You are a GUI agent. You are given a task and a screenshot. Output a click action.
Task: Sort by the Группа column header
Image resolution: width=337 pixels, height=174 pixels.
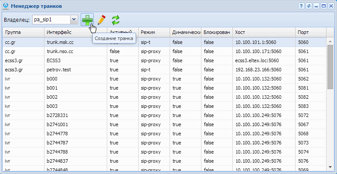[x=23, y=33]
